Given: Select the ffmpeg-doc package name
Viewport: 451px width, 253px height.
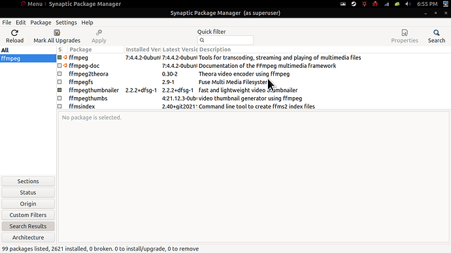Looking at the screenshot, I should (x=84, y=66).
